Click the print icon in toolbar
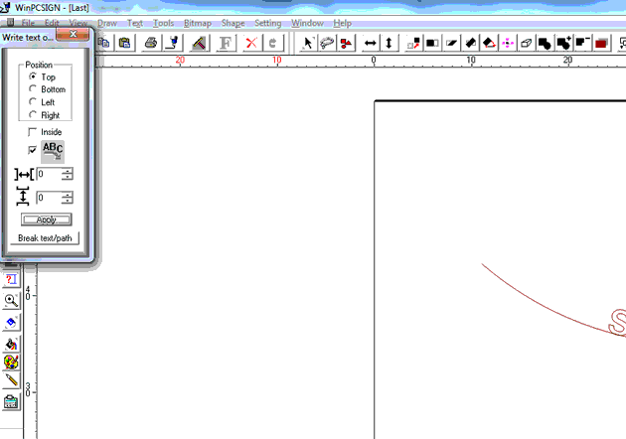Screen dimensions: 626x439 click(151, 43)
